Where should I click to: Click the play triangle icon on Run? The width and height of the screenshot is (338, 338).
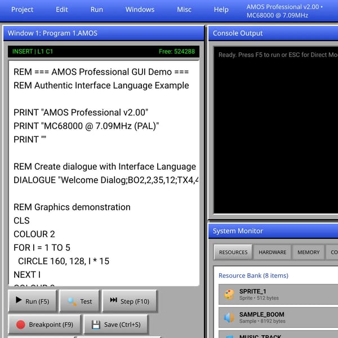[x=19, y=300]
